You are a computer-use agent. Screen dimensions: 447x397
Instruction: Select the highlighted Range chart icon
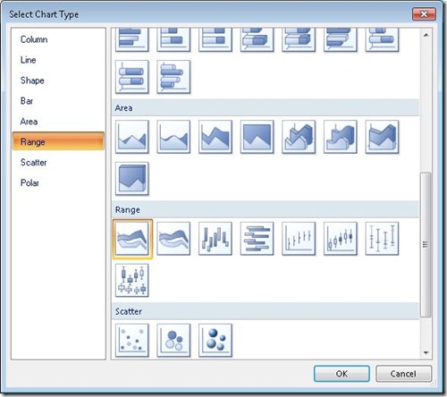(x=132, y=239)
